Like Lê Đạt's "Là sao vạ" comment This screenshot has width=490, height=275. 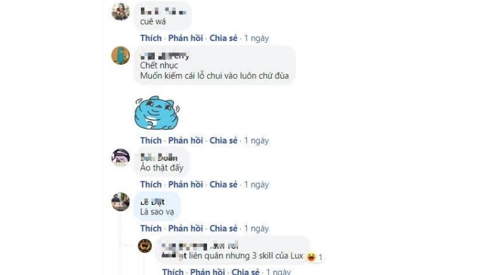point(151,229)
